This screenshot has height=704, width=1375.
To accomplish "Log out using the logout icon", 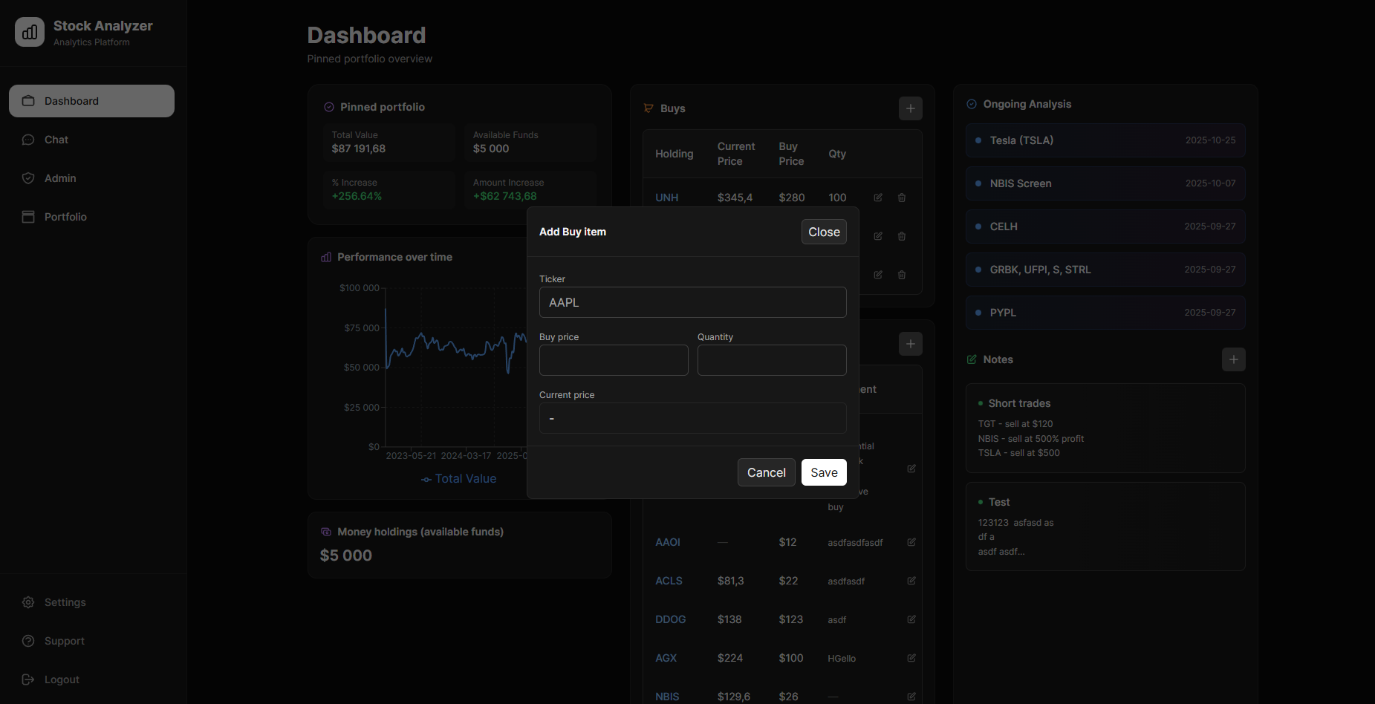I will tap(27, 679).
